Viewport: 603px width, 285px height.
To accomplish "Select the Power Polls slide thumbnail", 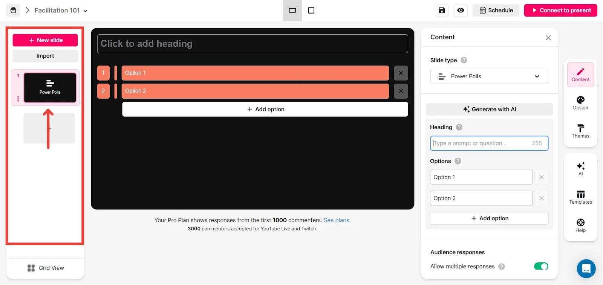I will coord(50,88).
